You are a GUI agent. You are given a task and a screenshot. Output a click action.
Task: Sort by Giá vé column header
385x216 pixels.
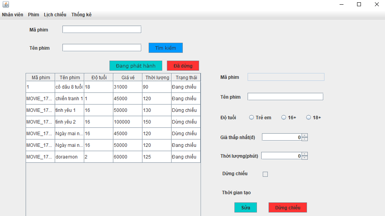128,77
